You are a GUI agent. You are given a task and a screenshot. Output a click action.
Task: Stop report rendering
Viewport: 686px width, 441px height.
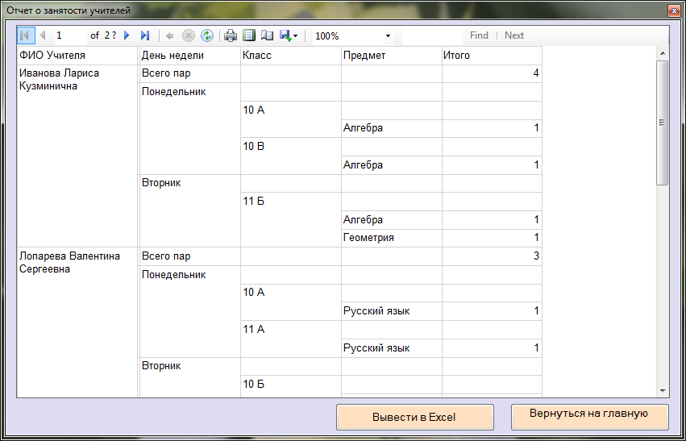[x=188, y=35]
